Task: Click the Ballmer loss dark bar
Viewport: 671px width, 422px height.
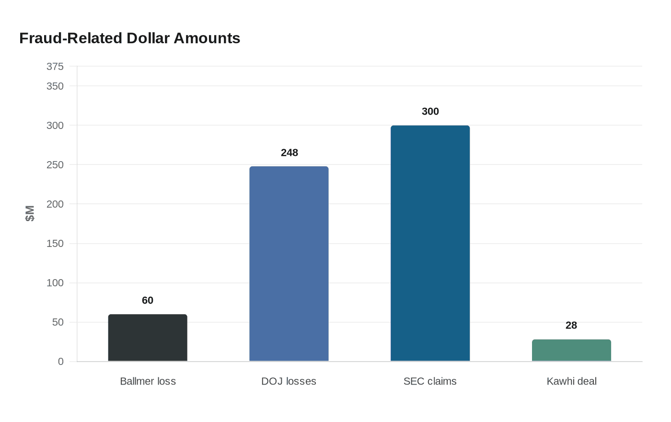Action: (148, 338)
